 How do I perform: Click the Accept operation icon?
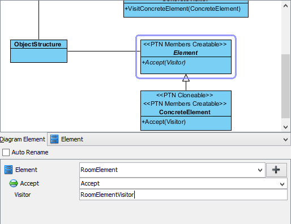(14, 183)
